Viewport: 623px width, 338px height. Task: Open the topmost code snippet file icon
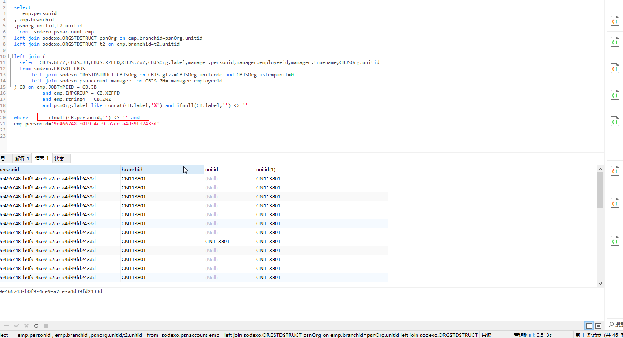(x=614, y=21)
